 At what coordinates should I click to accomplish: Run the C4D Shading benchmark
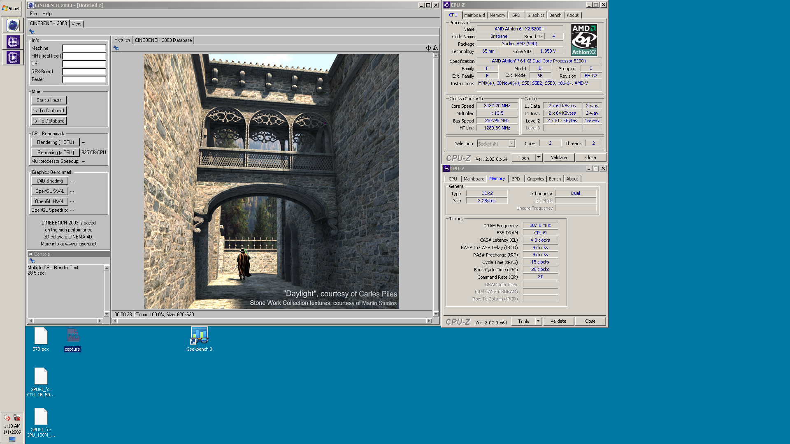[50, 181]
